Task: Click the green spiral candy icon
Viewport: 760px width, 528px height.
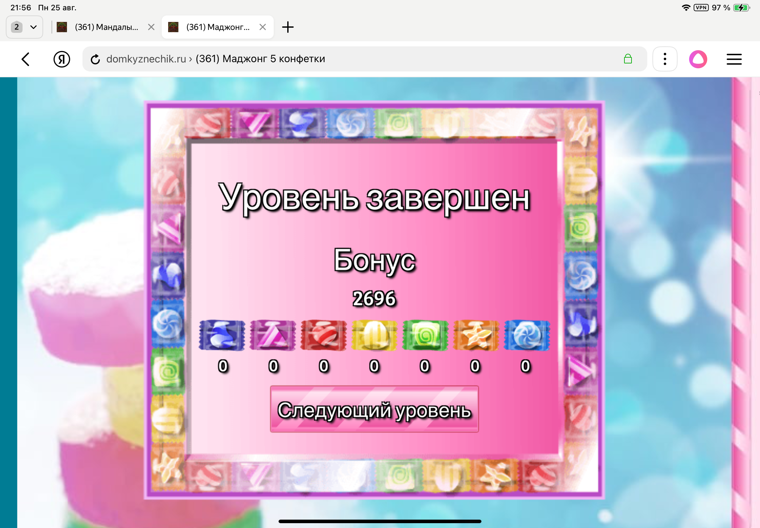Action: [425, 335]
